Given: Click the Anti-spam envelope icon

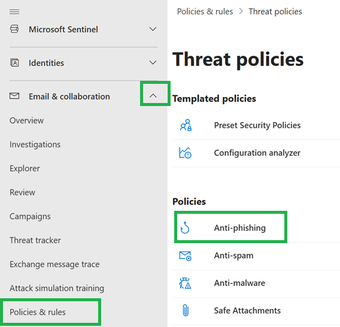Looking at the screenshot, I should 185,256.
